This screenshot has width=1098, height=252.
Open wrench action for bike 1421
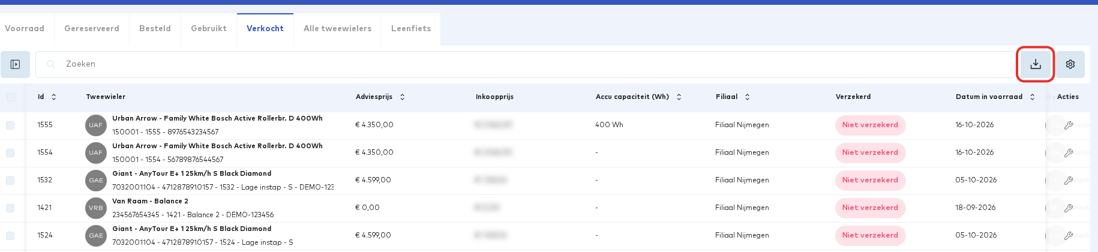click(x=1069, y=208)
